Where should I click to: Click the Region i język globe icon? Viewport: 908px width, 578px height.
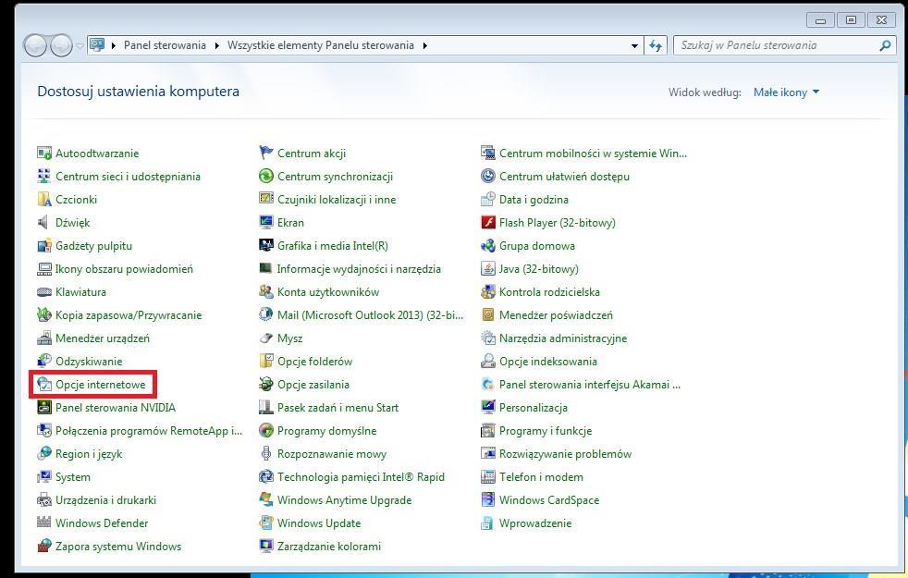pyautogui.click(x=44, y=454)
